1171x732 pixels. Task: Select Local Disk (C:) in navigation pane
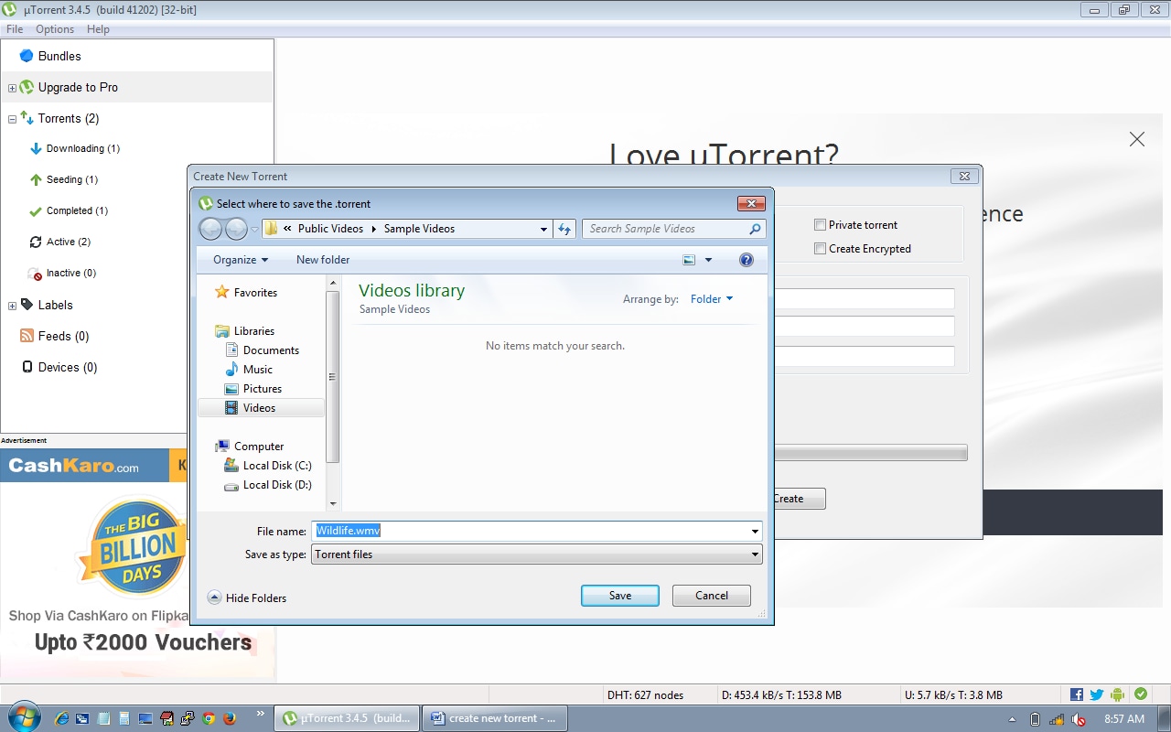pos(277,466)
